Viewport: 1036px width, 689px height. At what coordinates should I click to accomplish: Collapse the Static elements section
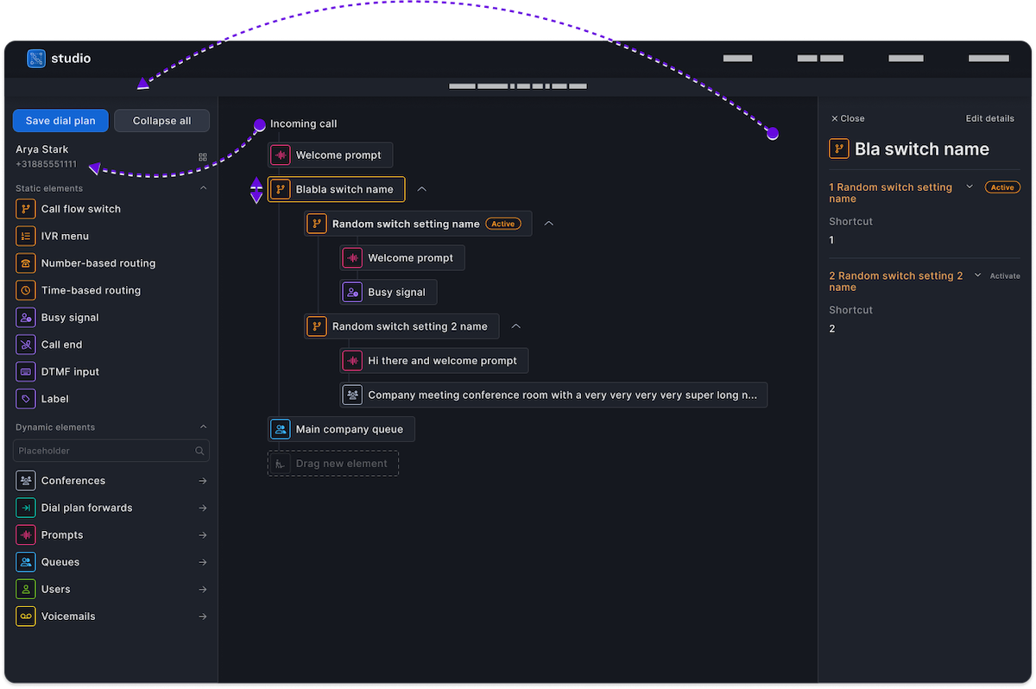coord(203,187)
